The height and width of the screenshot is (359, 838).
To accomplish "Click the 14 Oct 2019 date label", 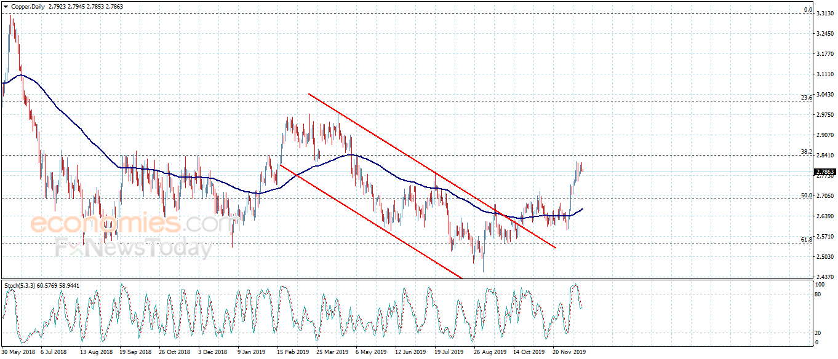I will coord(529,352).
